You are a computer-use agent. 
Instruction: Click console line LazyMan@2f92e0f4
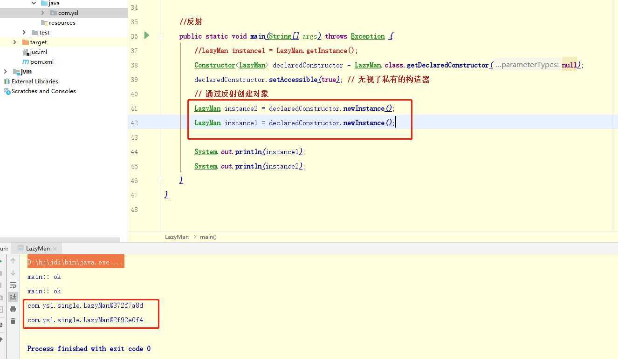coord(85,320)
